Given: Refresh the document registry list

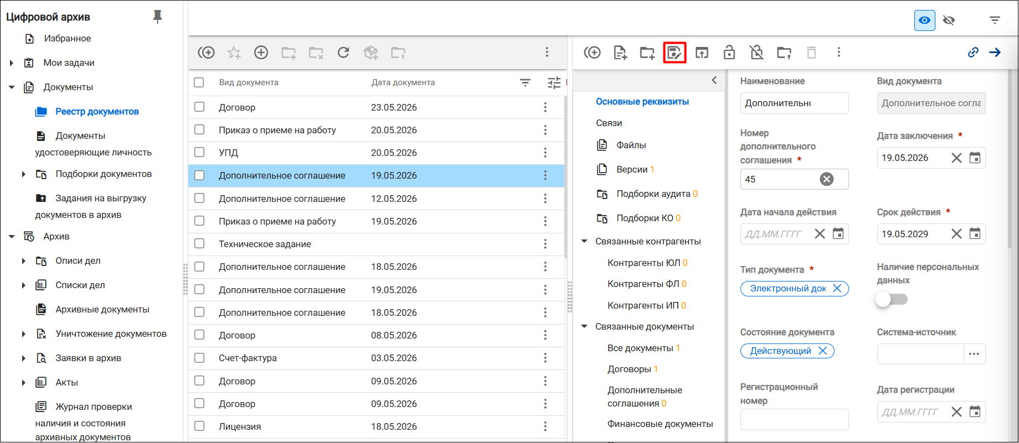Looking at the screenshot, I should point(343,53).
